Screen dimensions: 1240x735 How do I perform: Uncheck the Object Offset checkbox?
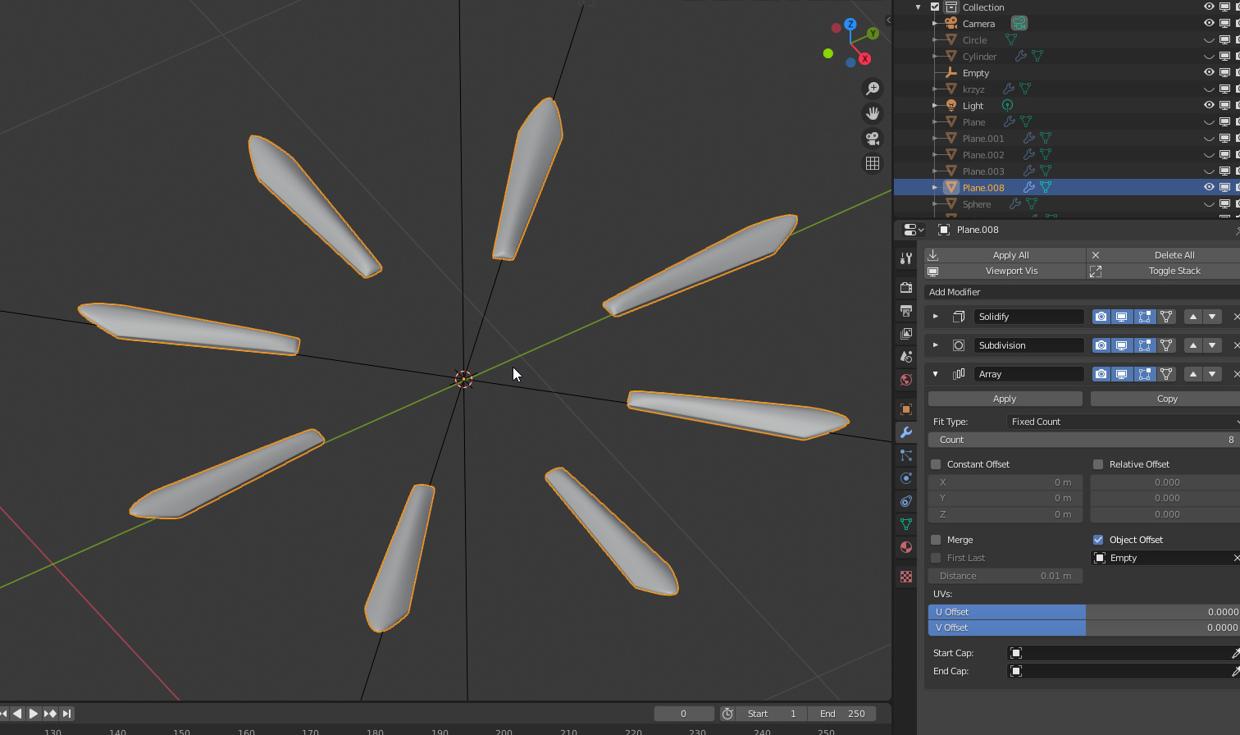(x=1098, y=540)
